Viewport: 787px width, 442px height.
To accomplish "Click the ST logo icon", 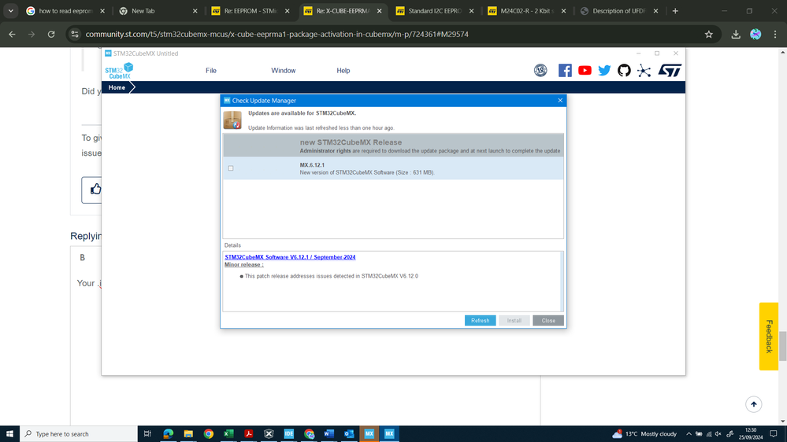I will click(x=670, y=71).
